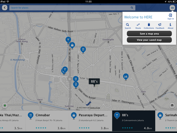Select the shopping bag pin on map
177x133 pixels.
(72, 45)
